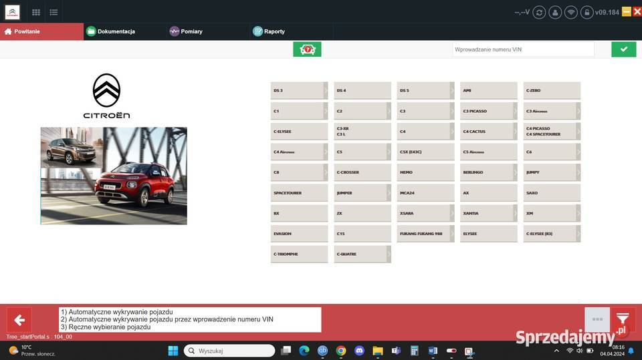Select the EVASION model
The width and height of the screenshot is (642, 360).
tap(300, 234)
